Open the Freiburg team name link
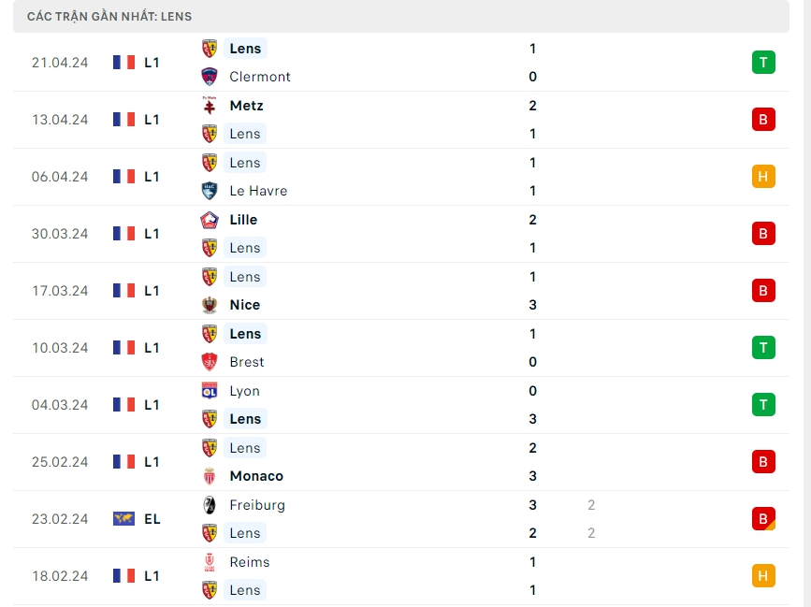Image resolution: width=811 pixels, height=607 pixels. [x=257, y=505]
